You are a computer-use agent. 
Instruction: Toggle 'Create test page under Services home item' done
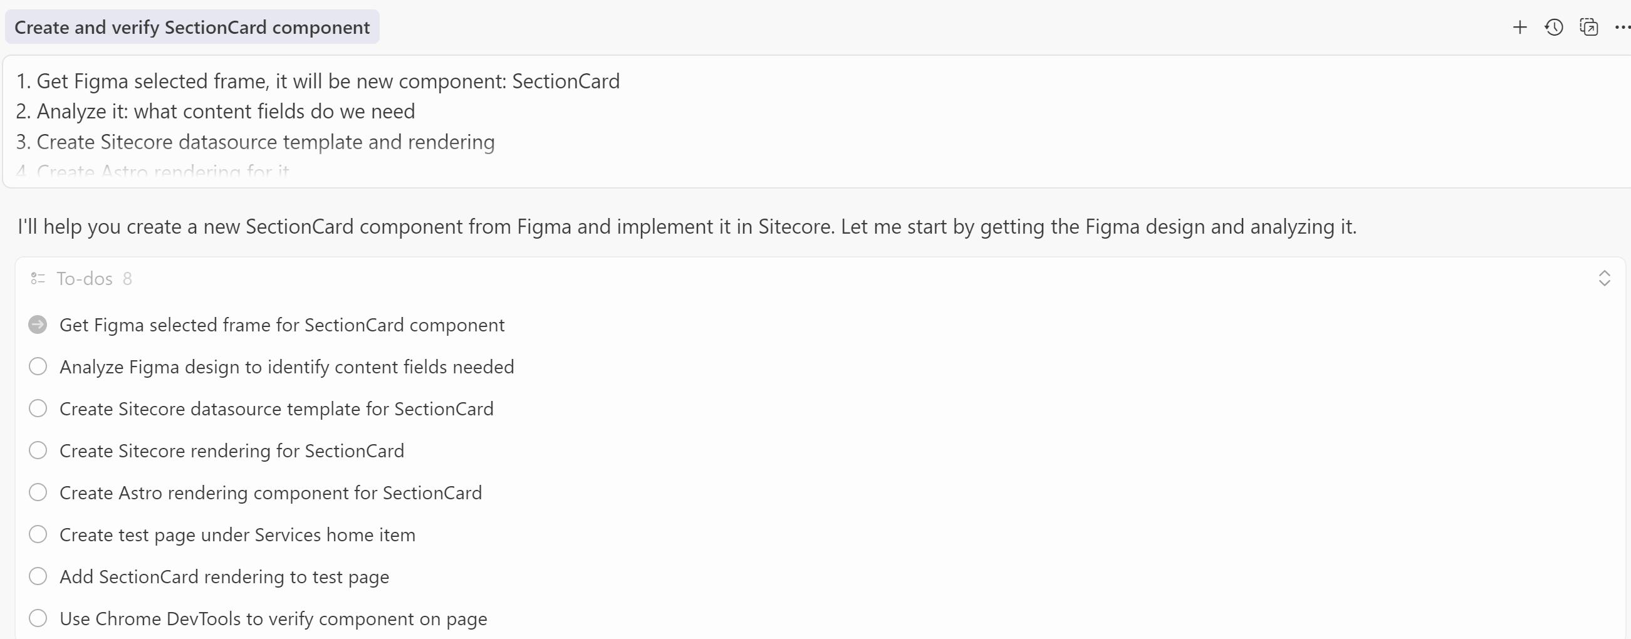coord(38,534)
